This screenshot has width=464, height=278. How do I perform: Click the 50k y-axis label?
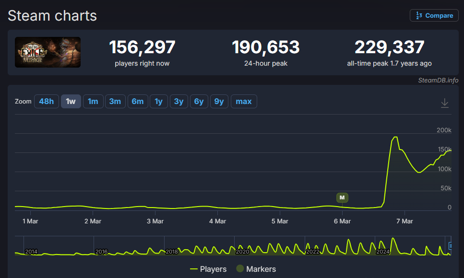pos(446,188)
